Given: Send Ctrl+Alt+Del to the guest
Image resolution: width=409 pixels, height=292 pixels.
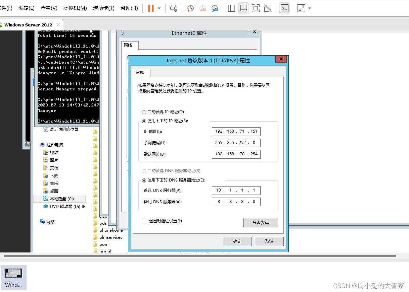Looking at the screenshot, I should (x=174, y=8).
